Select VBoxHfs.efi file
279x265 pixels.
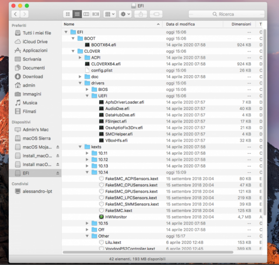(163, 140)
